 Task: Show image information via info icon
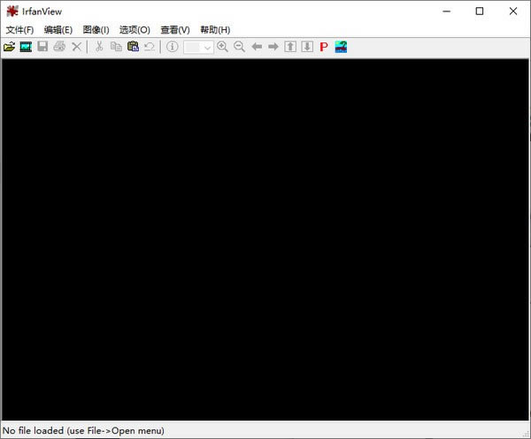pyautogui.click(x=172, y=47)
